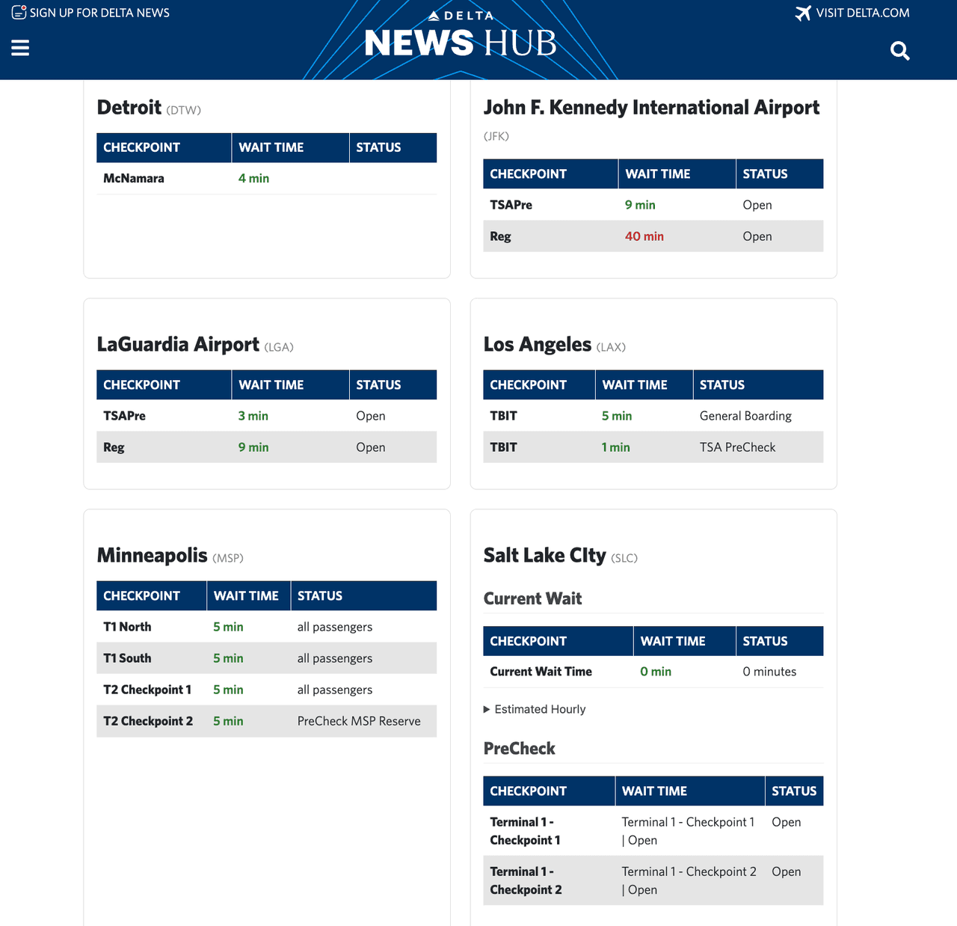
Task: Click the LaGuardia Airport heading
Action: tap(178, 344)
